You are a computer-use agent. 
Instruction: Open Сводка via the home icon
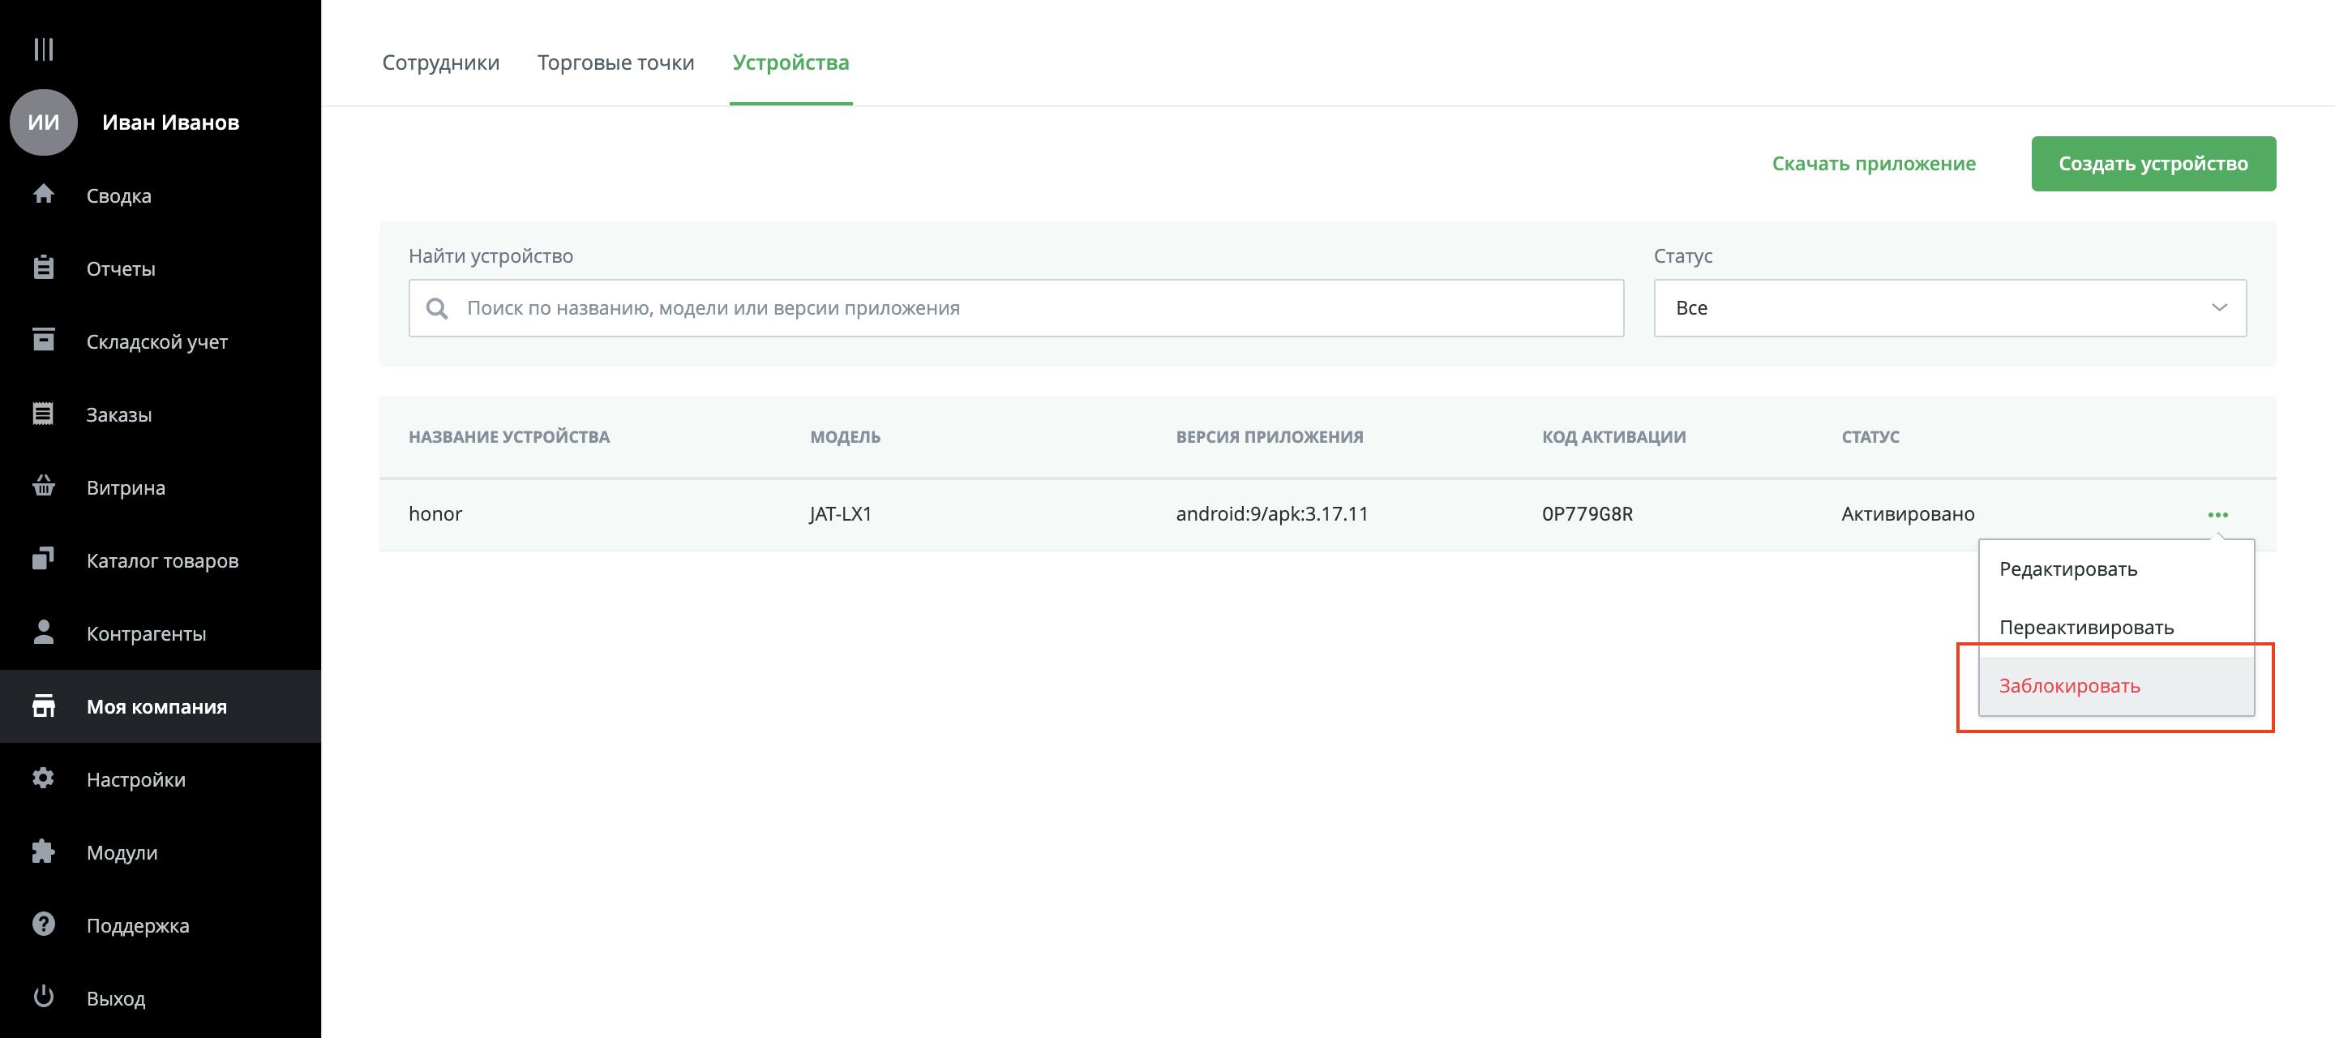pos(44,194)
